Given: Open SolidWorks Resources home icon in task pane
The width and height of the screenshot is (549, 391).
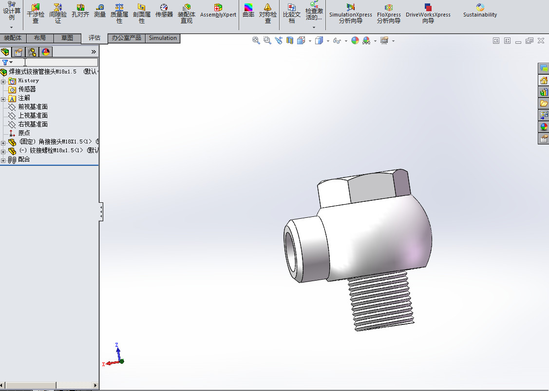Looking at the screenshot, I should tap(544, 80).
